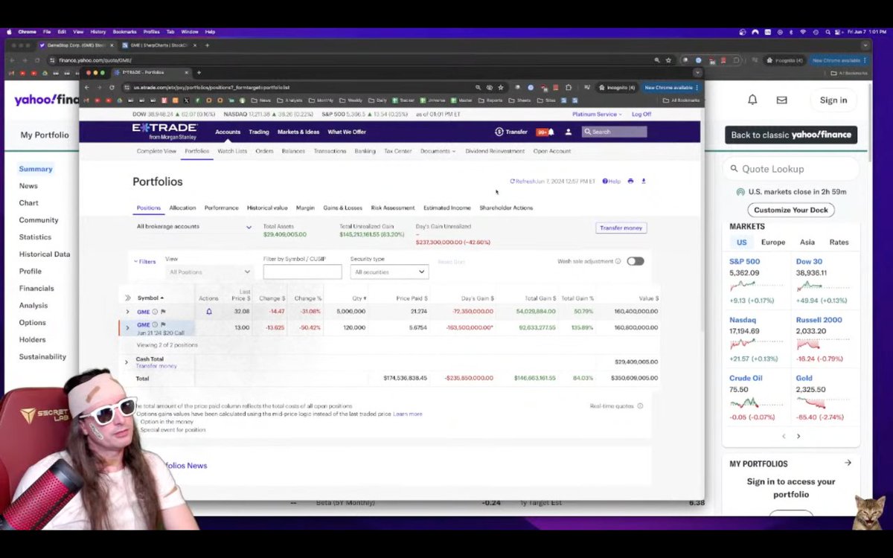This screenshot has width=893, height=558.
Task: Click the Refresh icon on Portfolios page
Action: 512,181
